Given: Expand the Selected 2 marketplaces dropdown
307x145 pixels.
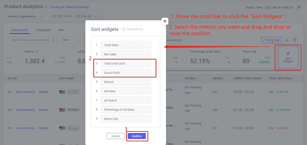Looking at the screenshot, I should (25, 16).
